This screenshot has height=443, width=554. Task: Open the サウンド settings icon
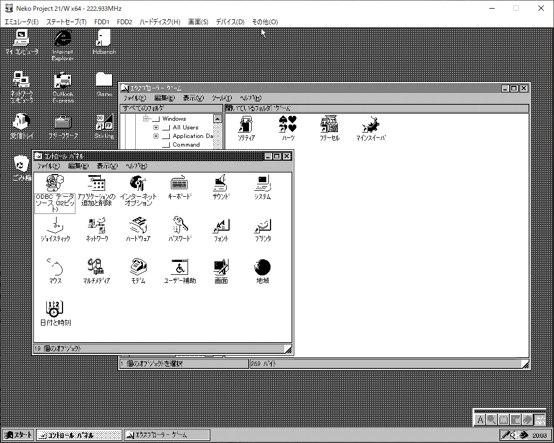pyautogui.click(x=221, y=188)
